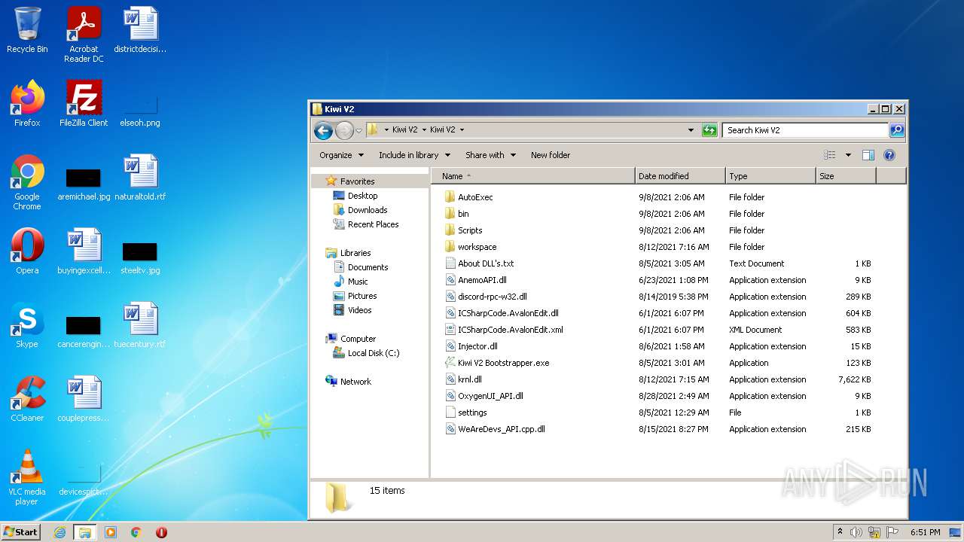Open Internet Explorer from taskbar
This screenshot has height=542, width=964.
tap(59, 532)
